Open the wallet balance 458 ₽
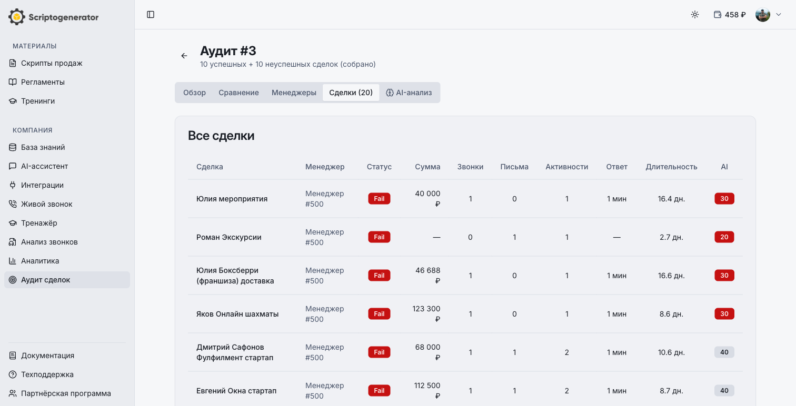This screenshot has height=406, width=796. pos(730,15)
